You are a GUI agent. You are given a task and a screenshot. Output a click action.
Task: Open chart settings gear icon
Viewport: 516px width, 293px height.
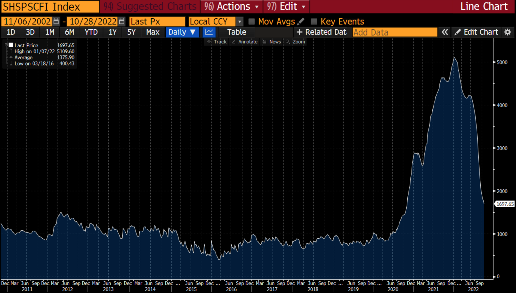[x=507, y=32]
